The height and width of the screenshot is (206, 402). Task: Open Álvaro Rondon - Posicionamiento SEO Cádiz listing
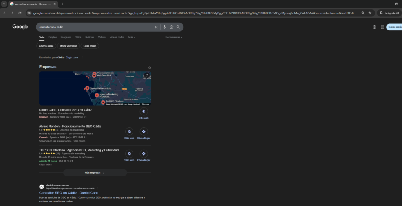[x=70, y=126]
